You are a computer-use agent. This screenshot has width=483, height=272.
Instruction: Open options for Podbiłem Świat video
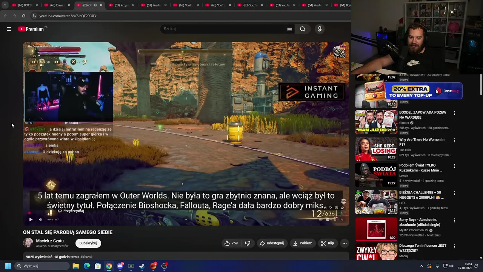[454, 166]
